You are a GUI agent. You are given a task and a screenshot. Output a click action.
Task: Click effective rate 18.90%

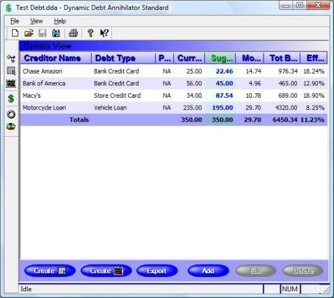314,96
